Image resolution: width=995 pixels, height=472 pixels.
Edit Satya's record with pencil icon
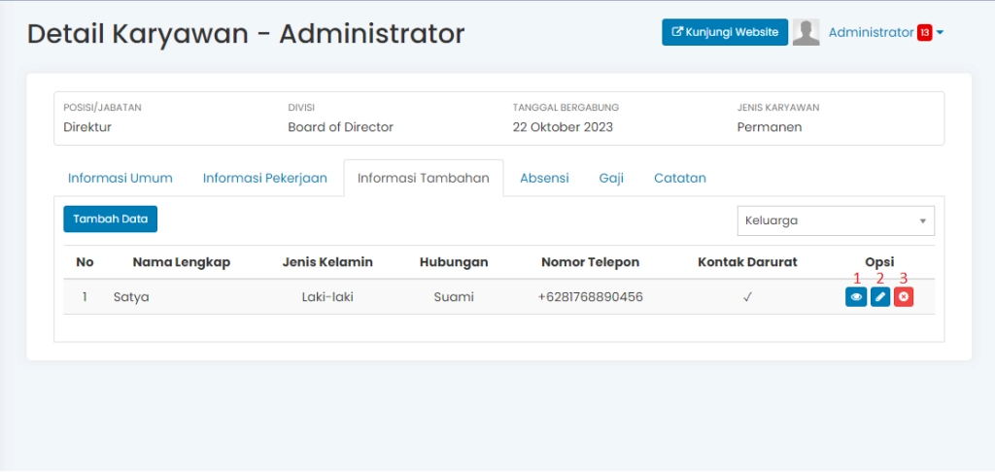tap(879, 297)
